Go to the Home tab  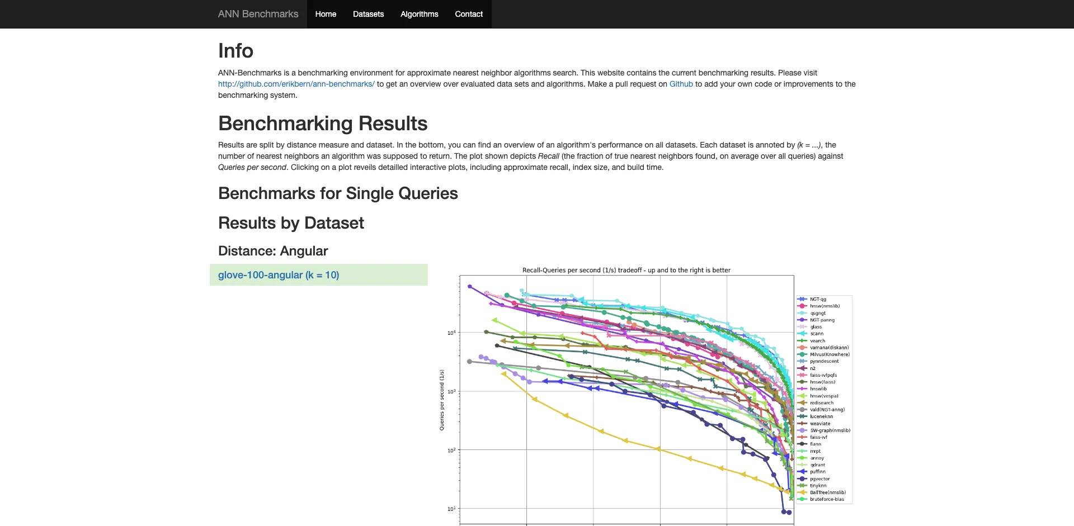click(326, 14)
